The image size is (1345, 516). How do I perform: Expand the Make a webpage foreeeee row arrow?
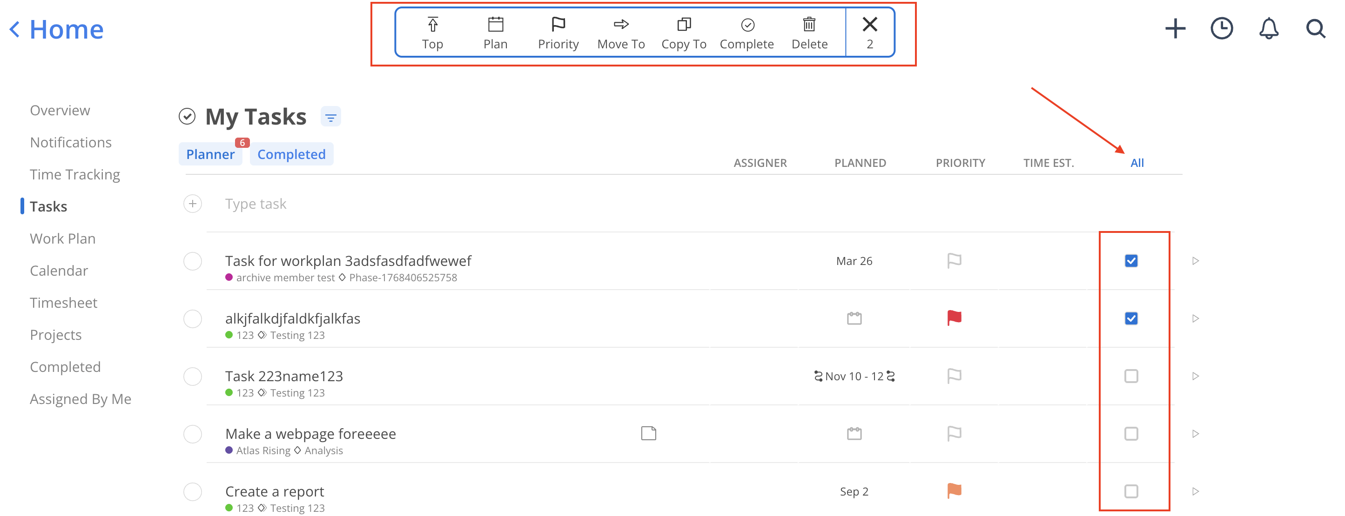point(1196,434)
